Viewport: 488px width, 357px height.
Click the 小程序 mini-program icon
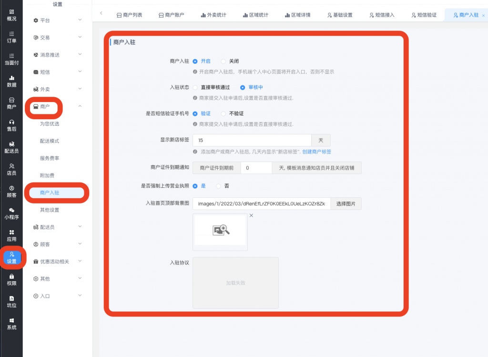[11, 213]
